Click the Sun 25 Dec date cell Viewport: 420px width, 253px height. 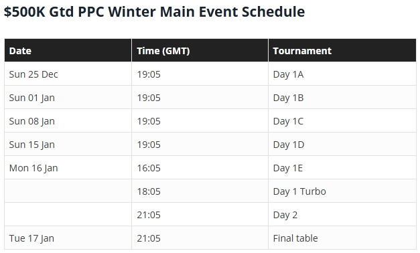68,74
